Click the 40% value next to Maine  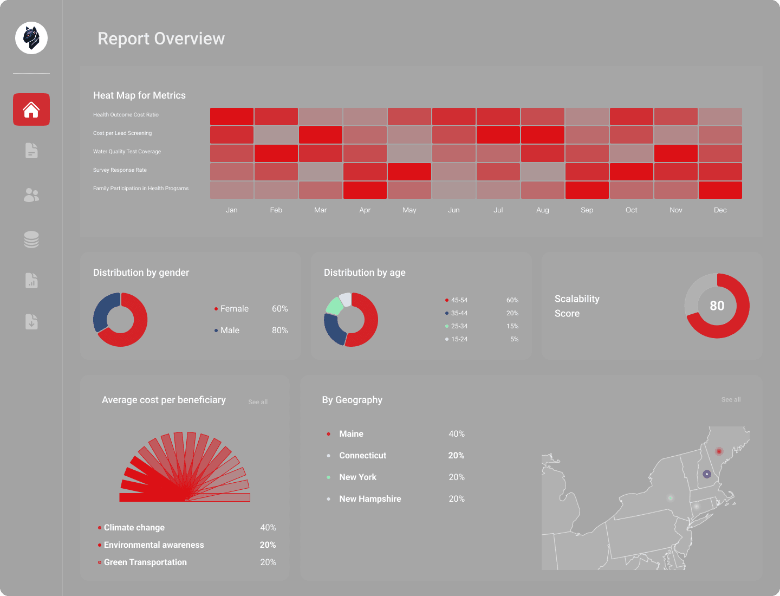[457, 434]
